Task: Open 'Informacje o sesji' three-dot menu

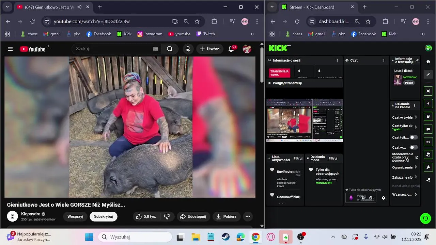Action: 337,60
